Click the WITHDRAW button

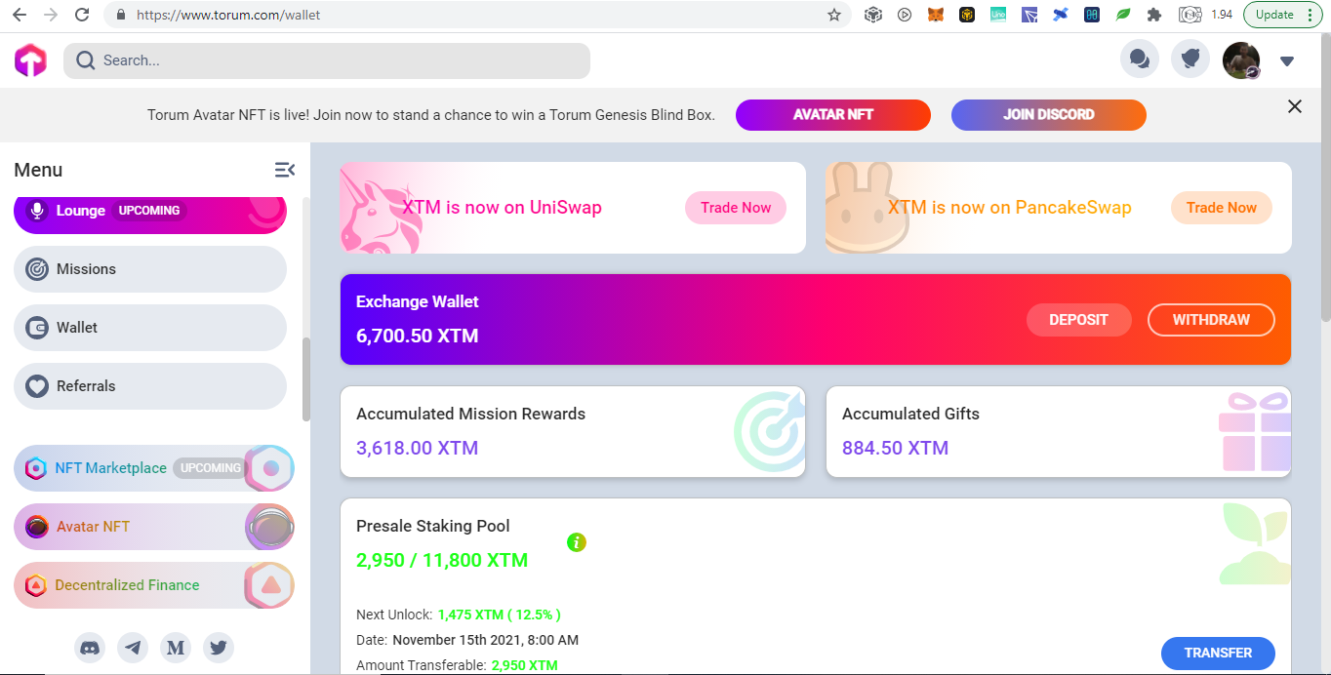click(1211, 320)
